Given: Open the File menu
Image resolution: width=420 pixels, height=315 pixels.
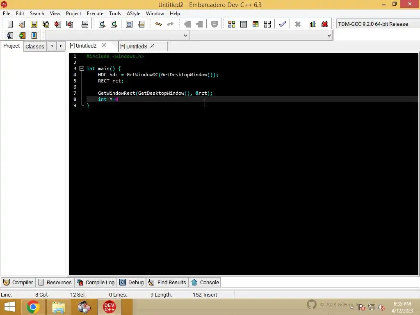Looking at the screenshot, I should point(7,14).
